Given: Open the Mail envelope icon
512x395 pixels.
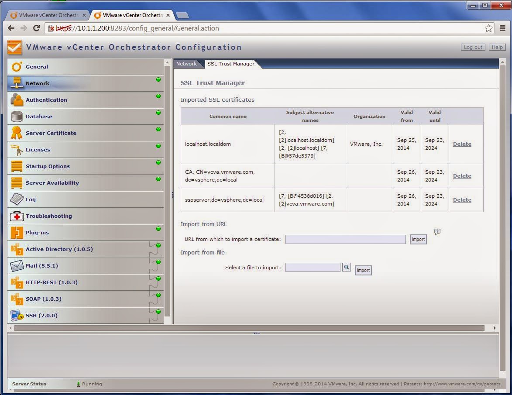Looking at the screenshot, I should pos(17,266).
